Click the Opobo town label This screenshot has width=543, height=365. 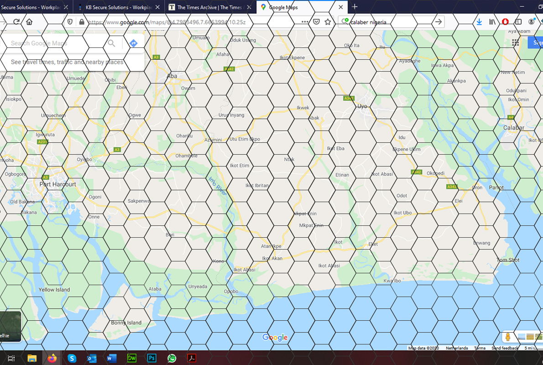(x=231, y=291)
